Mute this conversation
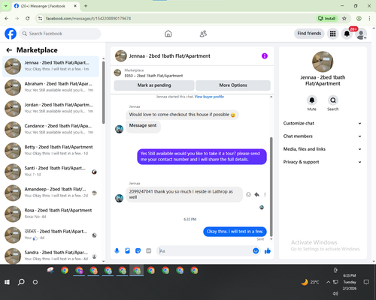The width and height of the screenshot is (376, 300). click(311, 100)
